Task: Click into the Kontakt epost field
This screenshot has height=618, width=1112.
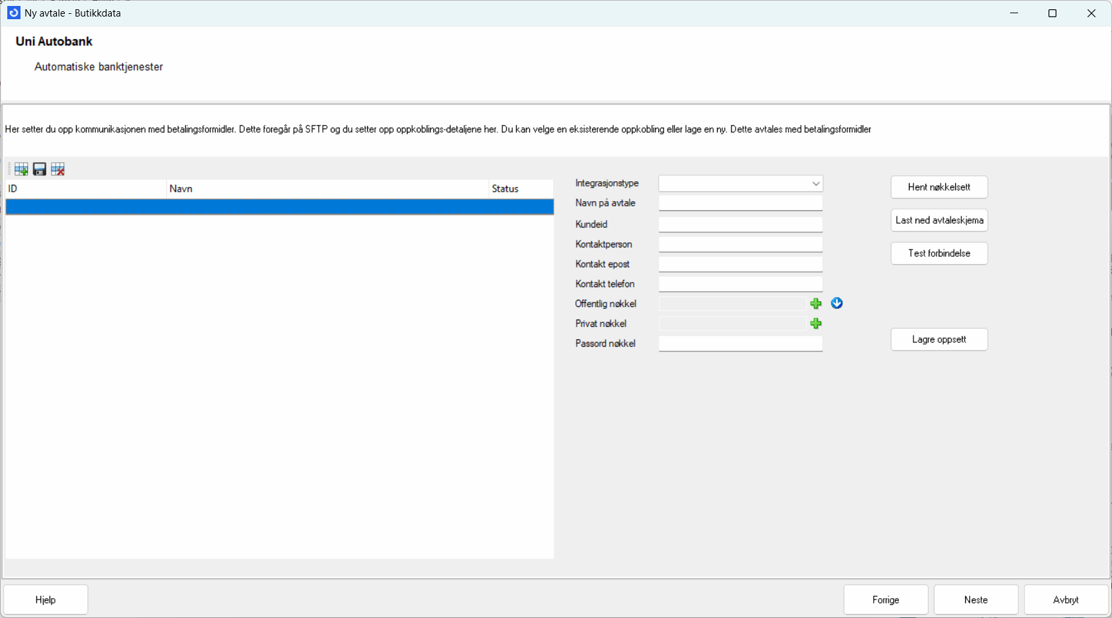Action: [740, 264]
